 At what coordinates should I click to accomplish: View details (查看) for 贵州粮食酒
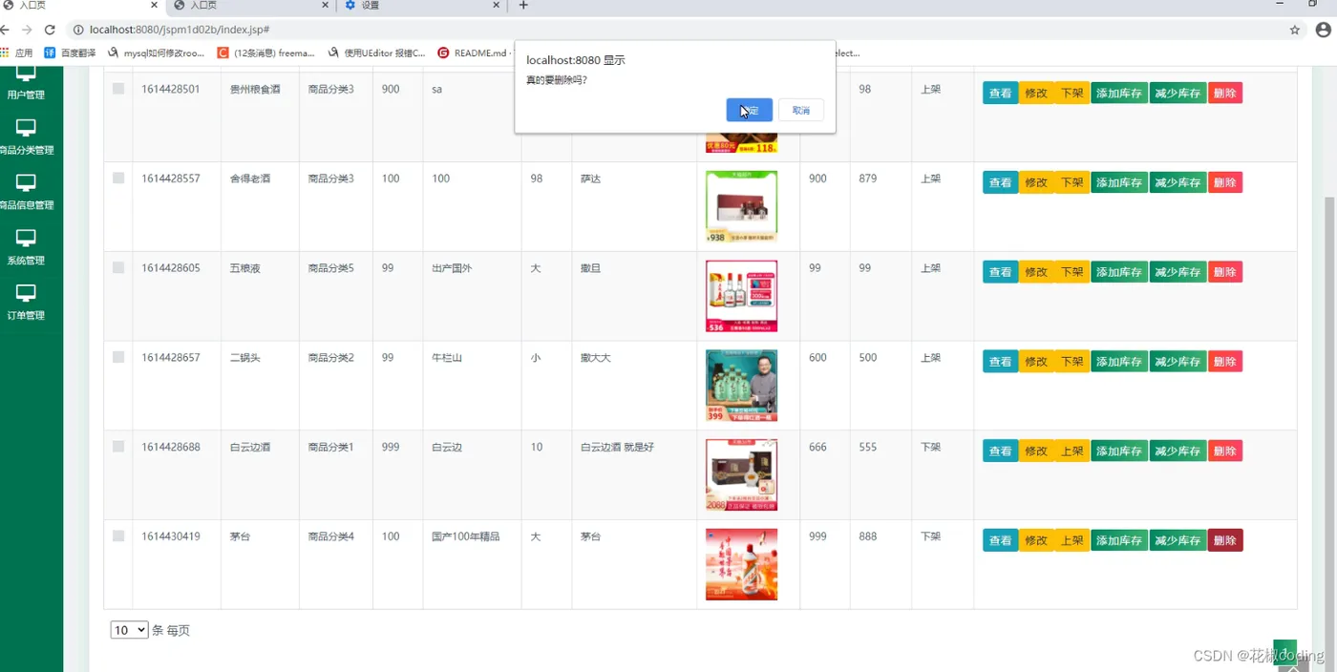pyautogui.click(x=1000, y=93)
